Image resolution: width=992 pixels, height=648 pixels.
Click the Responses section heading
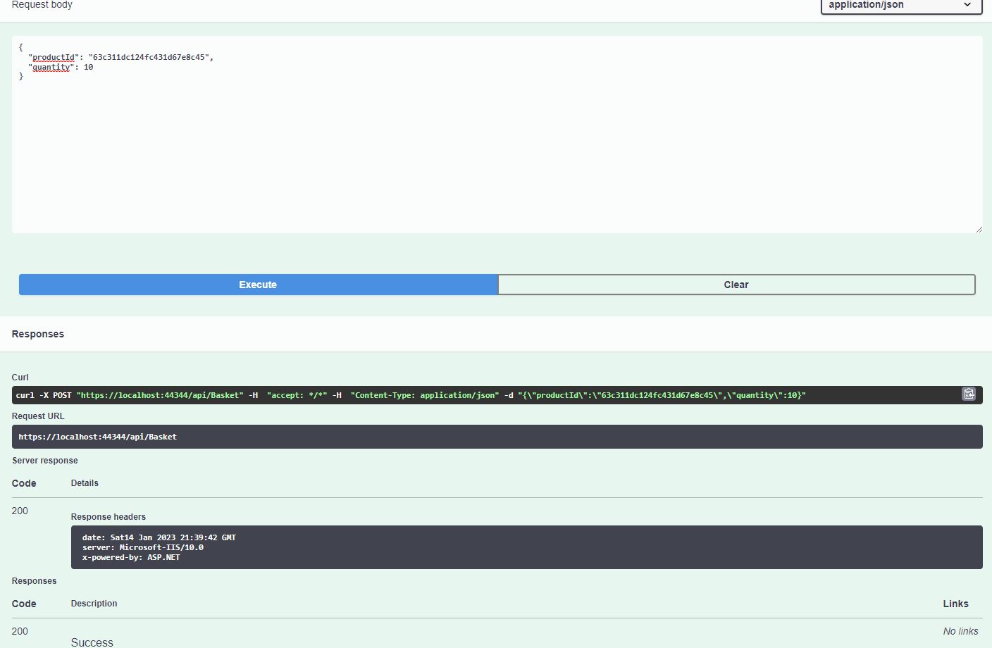click(37, 334)
